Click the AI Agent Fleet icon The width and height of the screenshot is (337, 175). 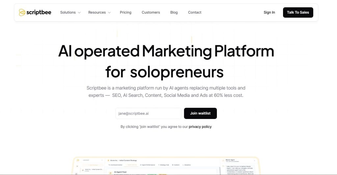pos(110,172)
